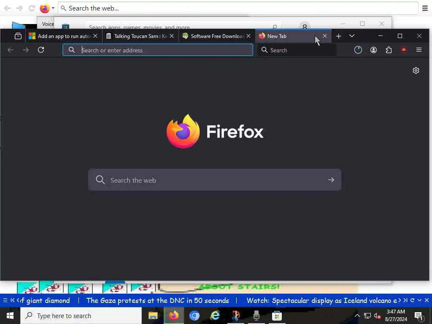Jump to last headline in news ticker

405,300
